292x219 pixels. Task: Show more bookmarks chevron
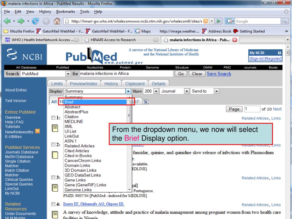pyautogui.click(x=286, y=31)
